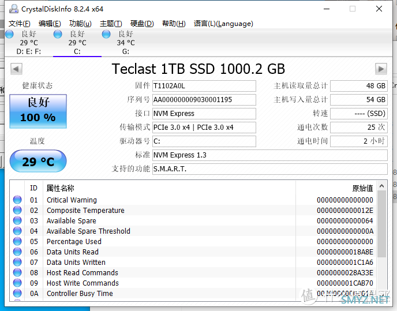Open the 语言(L)(Language) menu
Viewport: 397px width, 311px height.
coord(223,24)
